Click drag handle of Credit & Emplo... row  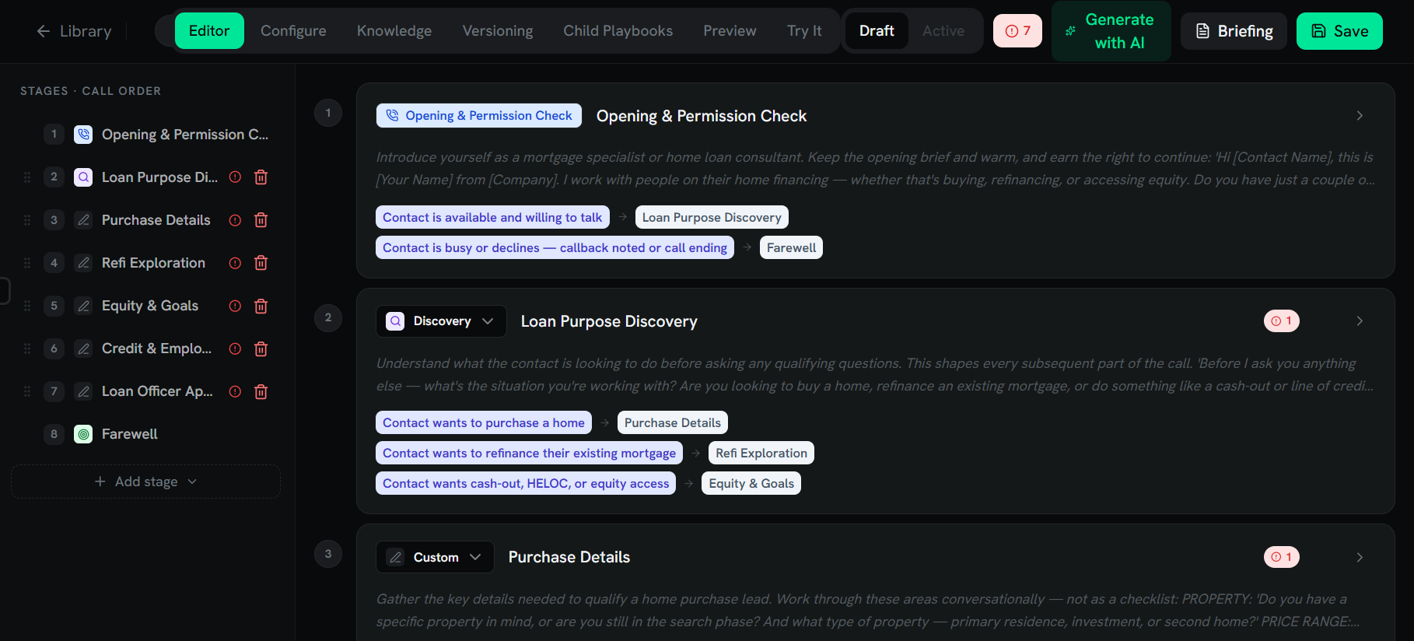point(27,349)
